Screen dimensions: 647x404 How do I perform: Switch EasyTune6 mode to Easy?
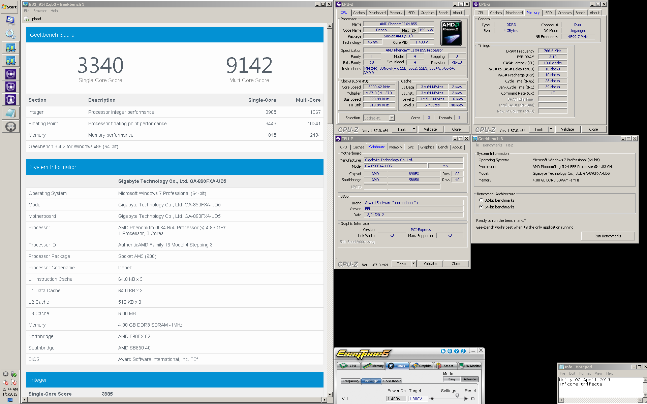click(x=452, y=379)
